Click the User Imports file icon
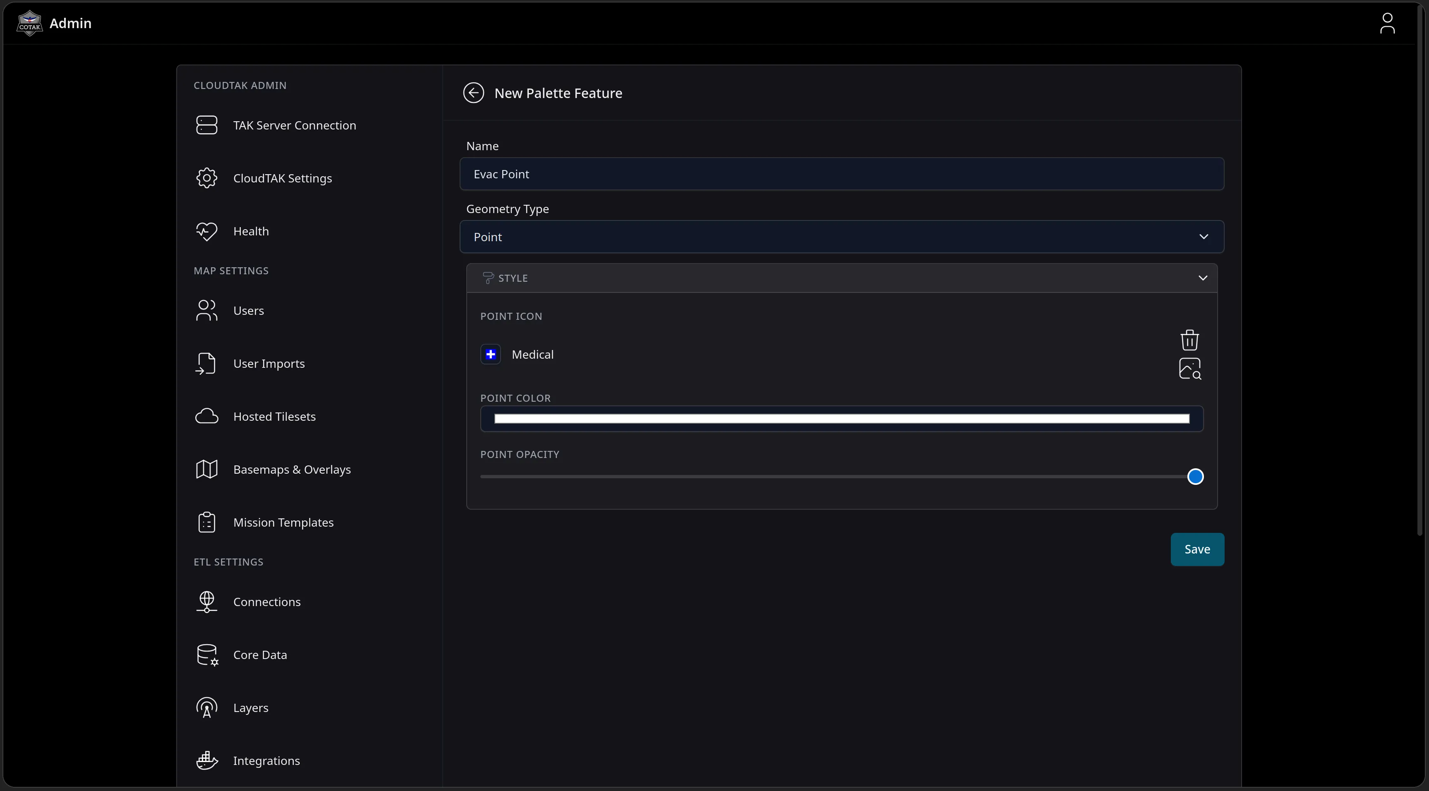This screenshot has width=1429, height=791. 206,363
